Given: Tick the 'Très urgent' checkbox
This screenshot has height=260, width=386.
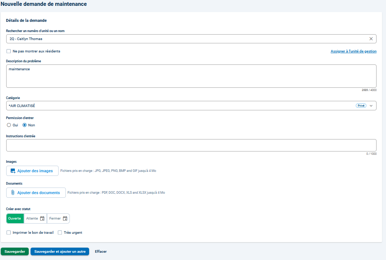Looking at the screenshot, I should [60, 233].
